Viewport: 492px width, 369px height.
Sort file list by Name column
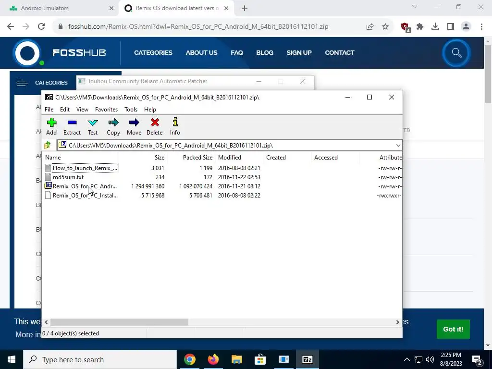point(81,158)
